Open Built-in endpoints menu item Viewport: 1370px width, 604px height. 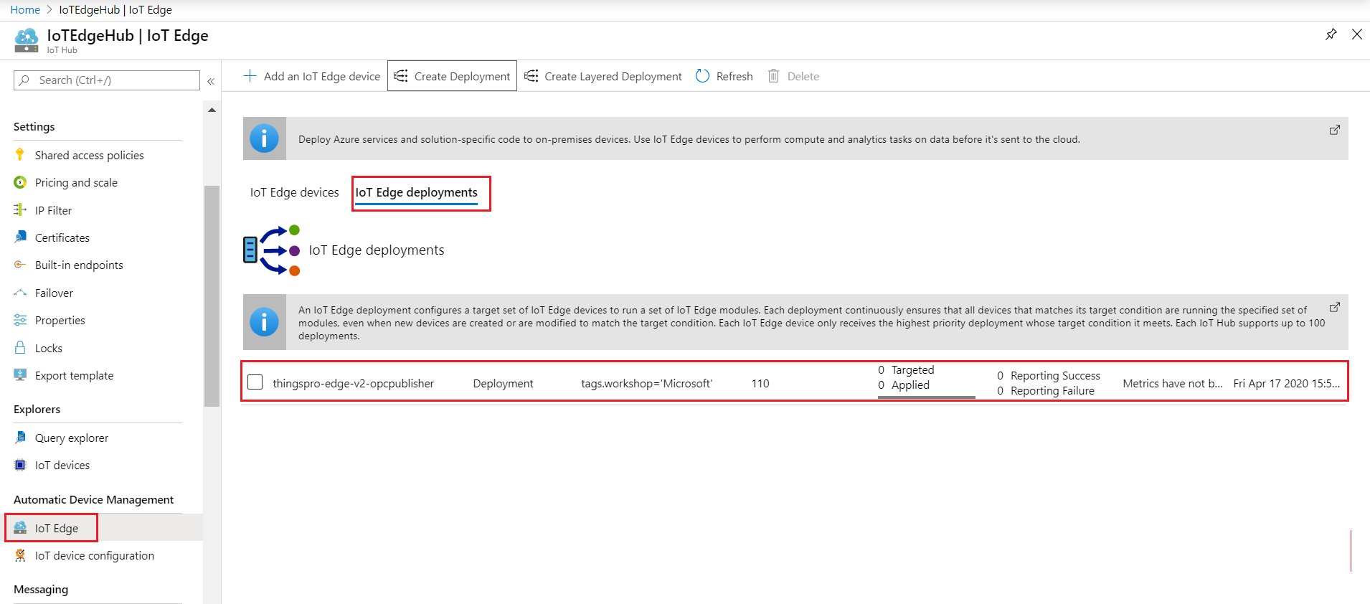click(79, 265)
